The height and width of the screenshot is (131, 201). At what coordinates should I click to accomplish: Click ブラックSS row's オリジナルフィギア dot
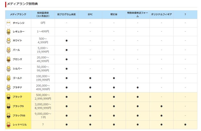click(161, 115)
